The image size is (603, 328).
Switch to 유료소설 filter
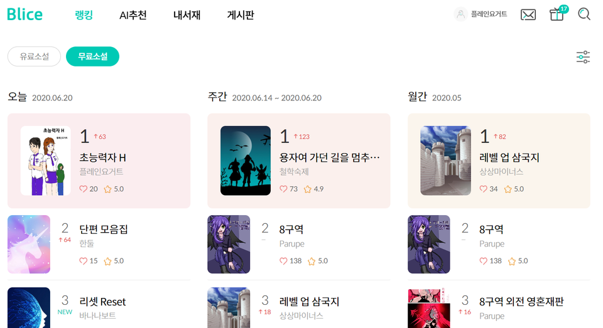(34, 56)
